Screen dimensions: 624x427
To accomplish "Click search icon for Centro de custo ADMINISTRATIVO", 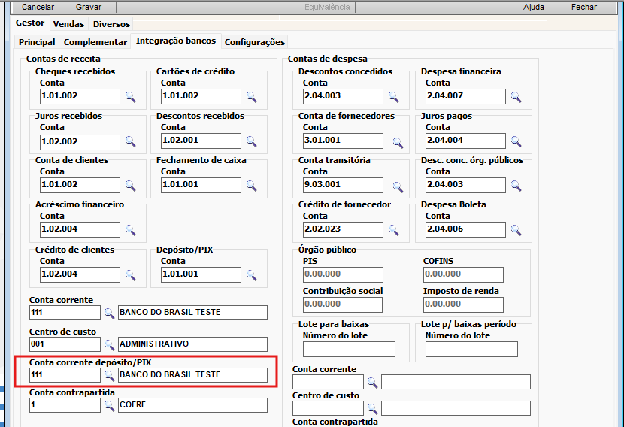I will [x=109, y=344].
